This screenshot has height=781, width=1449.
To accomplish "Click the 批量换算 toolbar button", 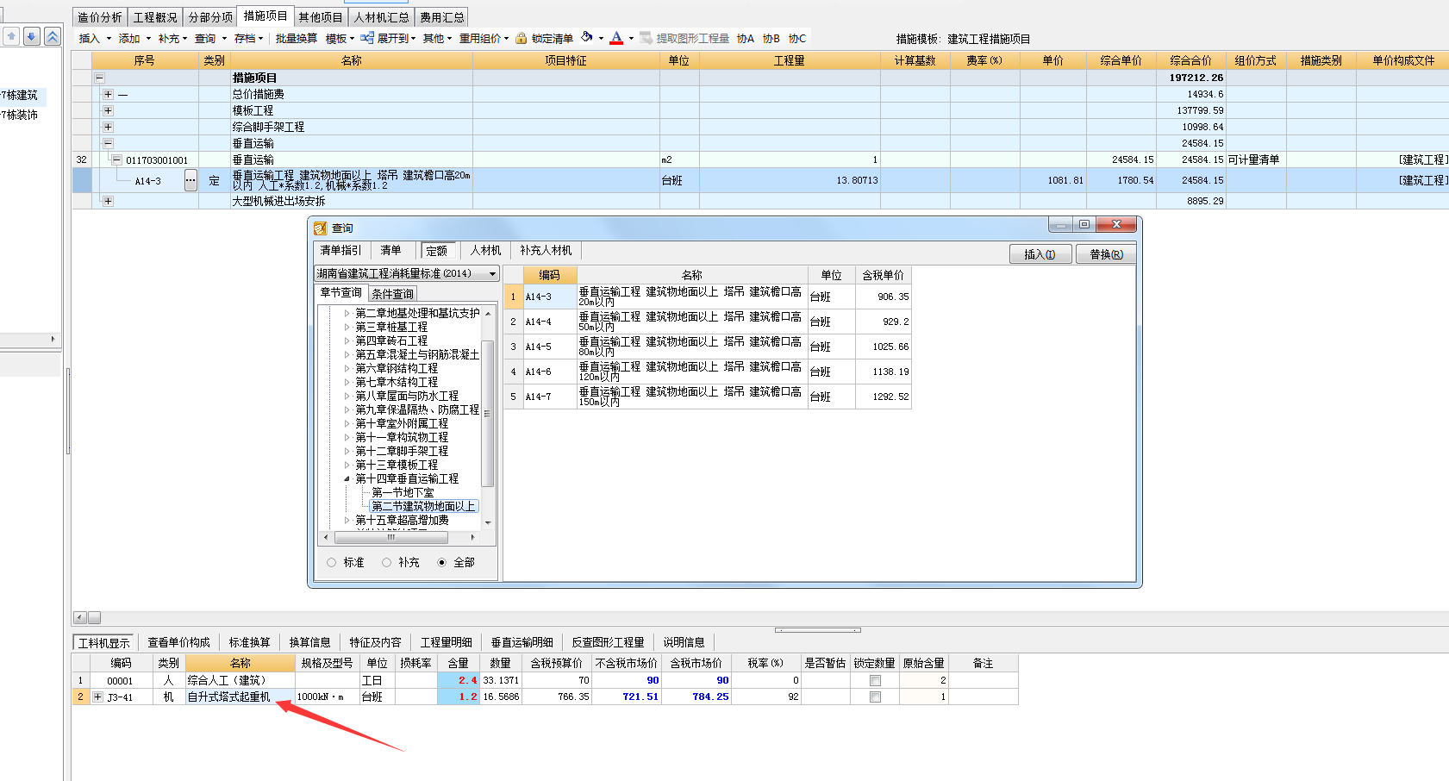I will point(297,38).
